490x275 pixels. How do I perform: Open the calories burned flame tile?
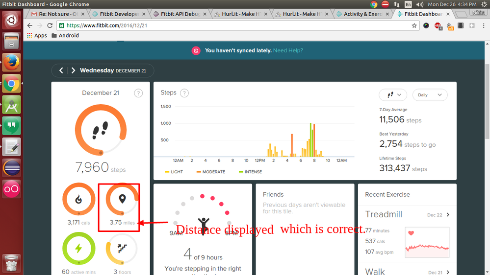coord(78,199)
